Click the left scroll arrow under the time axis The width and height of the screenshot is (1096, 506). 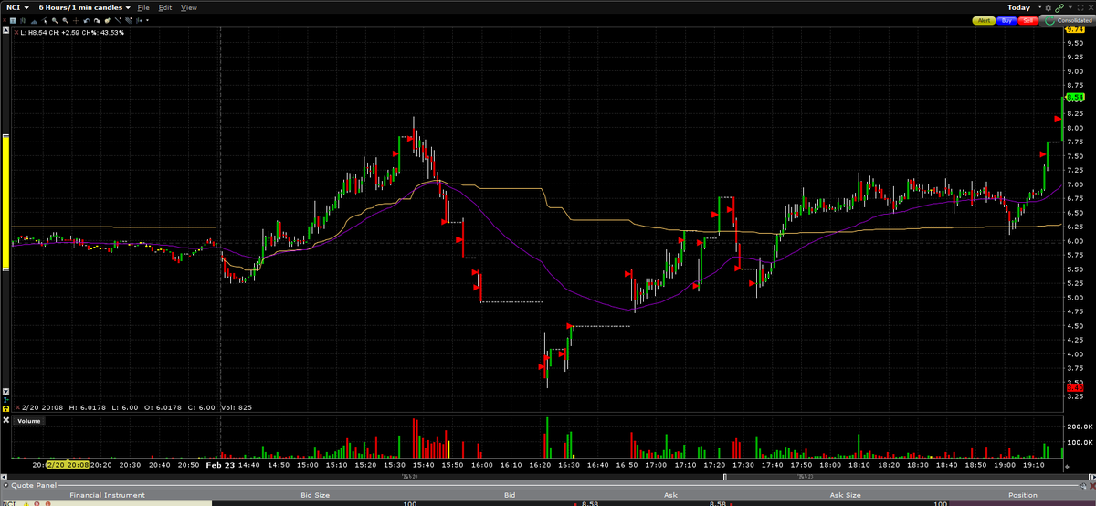(x=4, y=477)
